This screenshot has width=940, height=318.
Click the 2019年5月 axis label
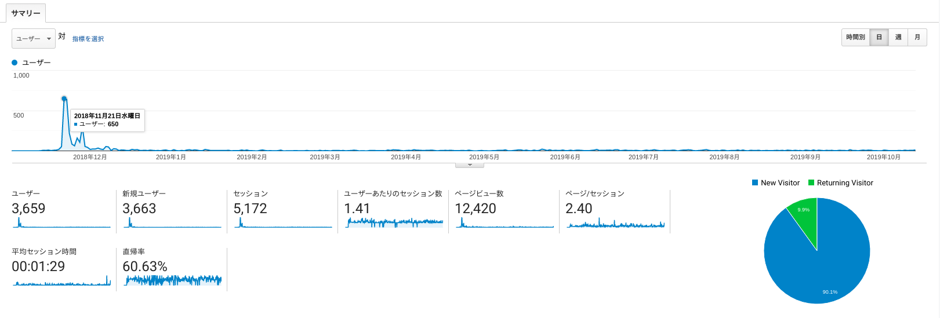(x=484, y=157)
